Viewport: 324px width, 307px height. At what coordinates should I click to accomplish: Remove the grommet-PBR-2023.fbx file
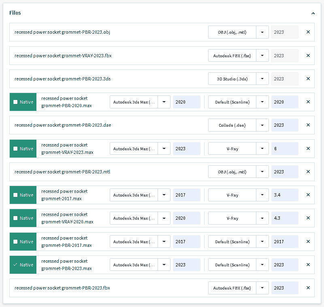pyautogui.click(x=308, y=288)
